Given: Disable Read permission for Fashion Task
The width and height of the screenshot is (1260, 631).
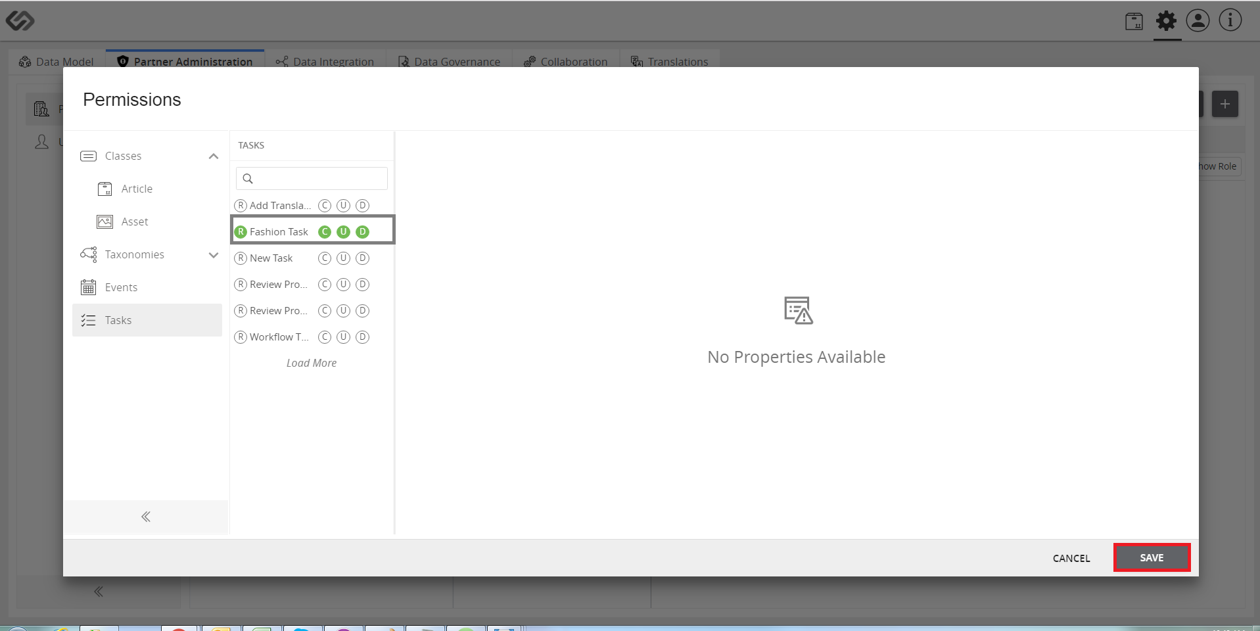Looking at the screenshot, I should 241,232.
